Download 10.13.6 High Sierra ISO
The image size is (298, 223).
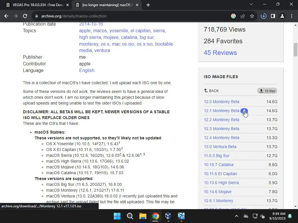click(221, 183)
